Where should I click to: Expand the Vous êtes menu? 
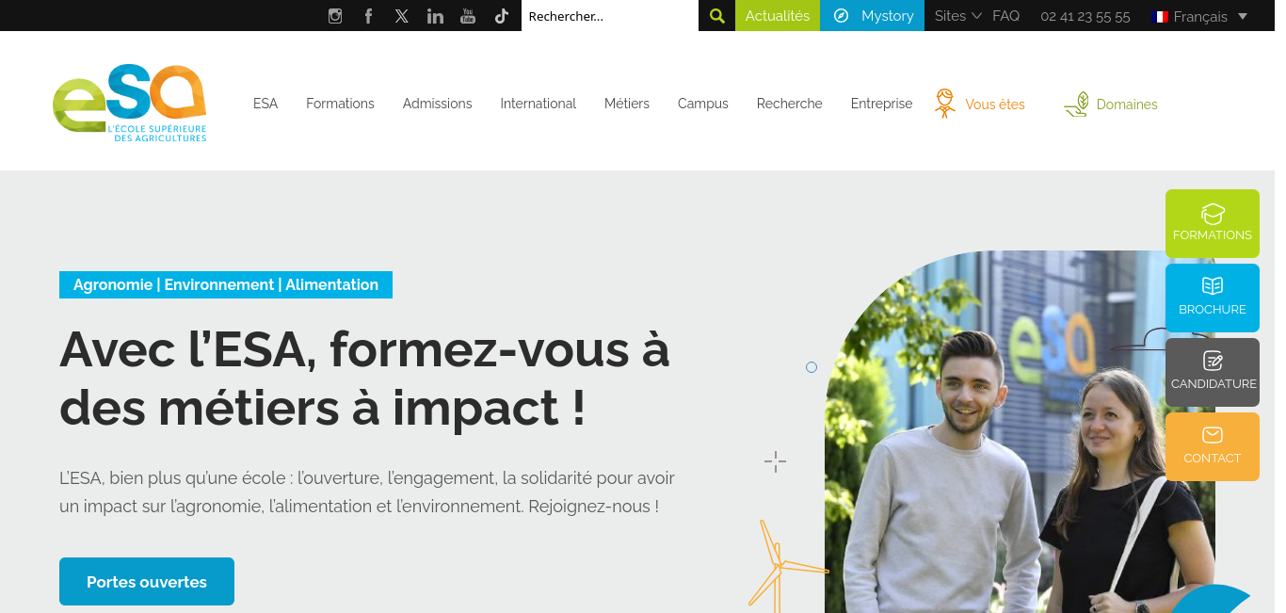[980, 104]
